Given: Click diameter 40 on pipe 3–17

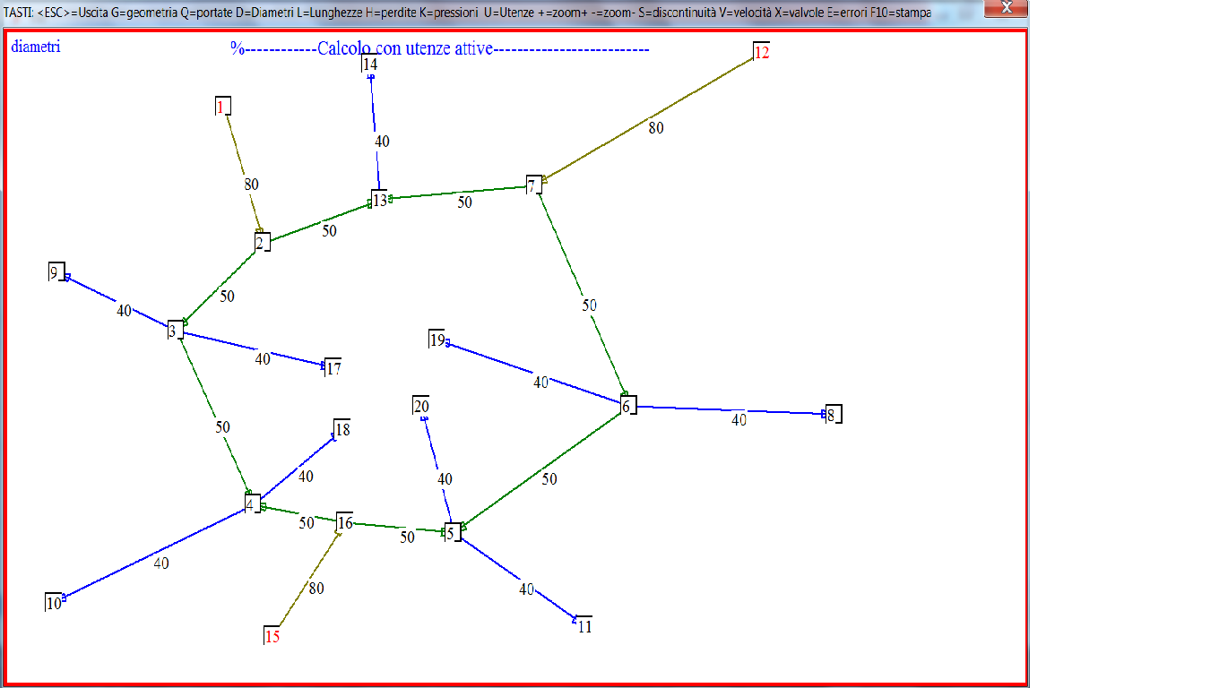Looking at the screenshot, I should pyautogui.click(x=263, y=358).
